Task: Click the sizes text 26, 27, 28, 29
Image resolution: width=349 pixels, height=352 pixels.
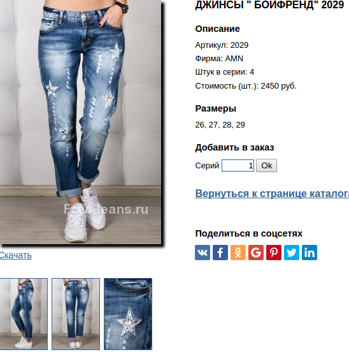Action: pyautogui.click(x=220, y=125)
